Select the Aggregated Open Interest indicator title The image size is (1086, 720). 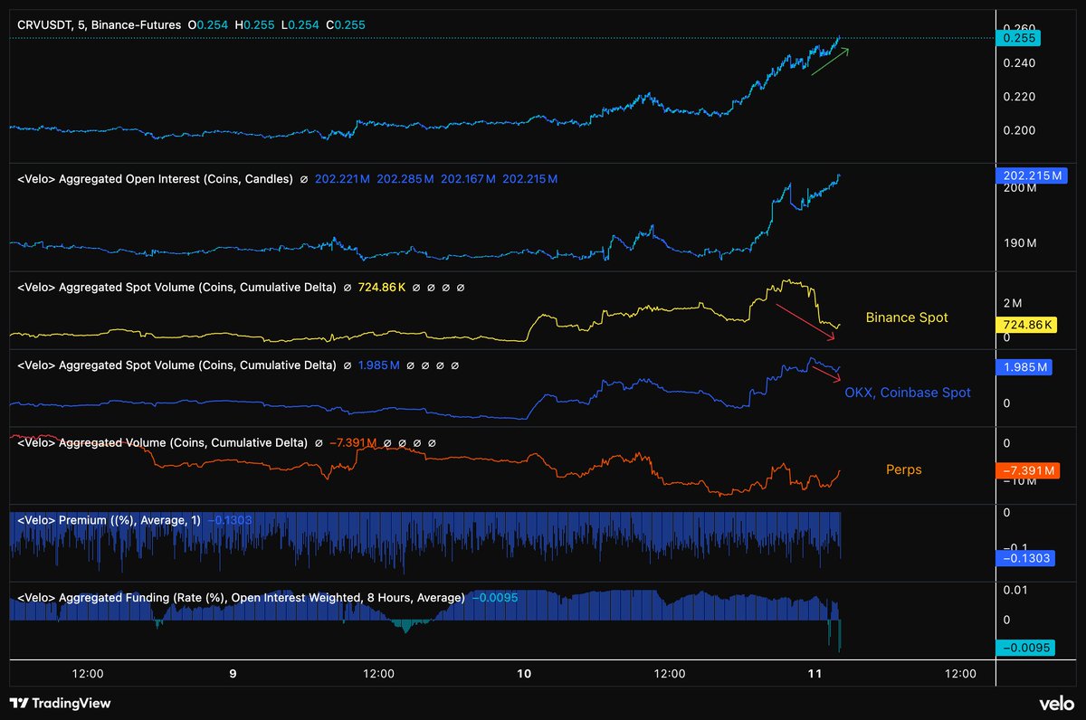point(155,179)
